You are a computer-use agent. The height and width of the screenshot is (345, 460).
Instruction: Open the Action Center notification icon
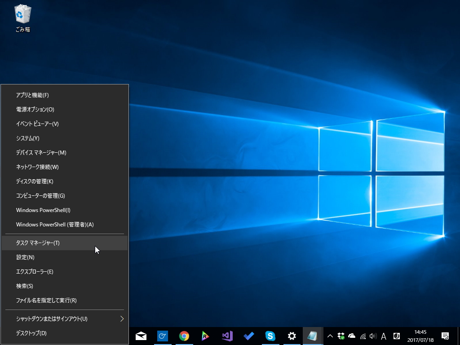446,336
